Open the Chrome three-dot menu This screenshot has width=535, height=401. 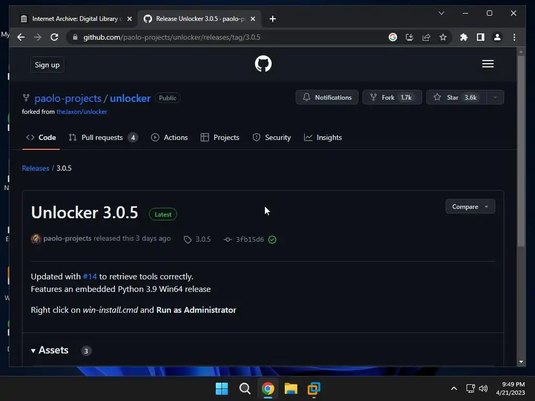point(514,37)
